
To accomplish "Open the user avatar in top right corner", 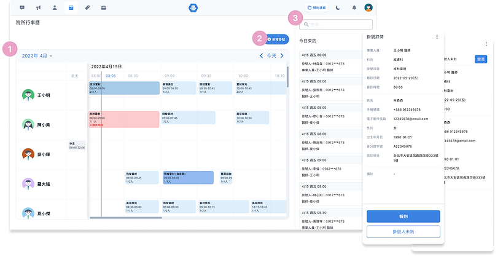I will pyautogui.click(x=368, y=8).
